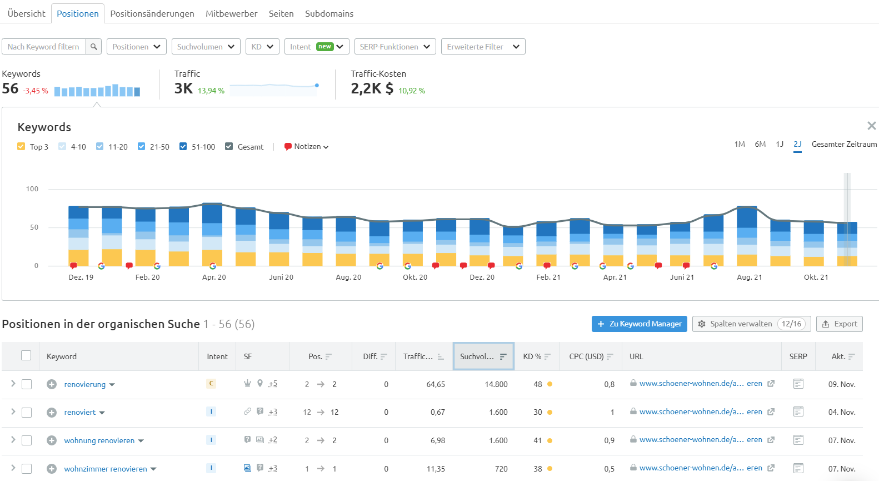Select all rows with header checkbox
Screen dimensions: 879x481
click(26, 355)
